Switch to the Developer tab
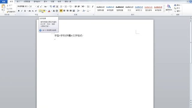 click(68, 1)
